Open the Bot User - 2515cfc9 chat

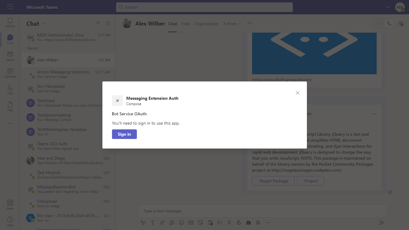[68, 218]
